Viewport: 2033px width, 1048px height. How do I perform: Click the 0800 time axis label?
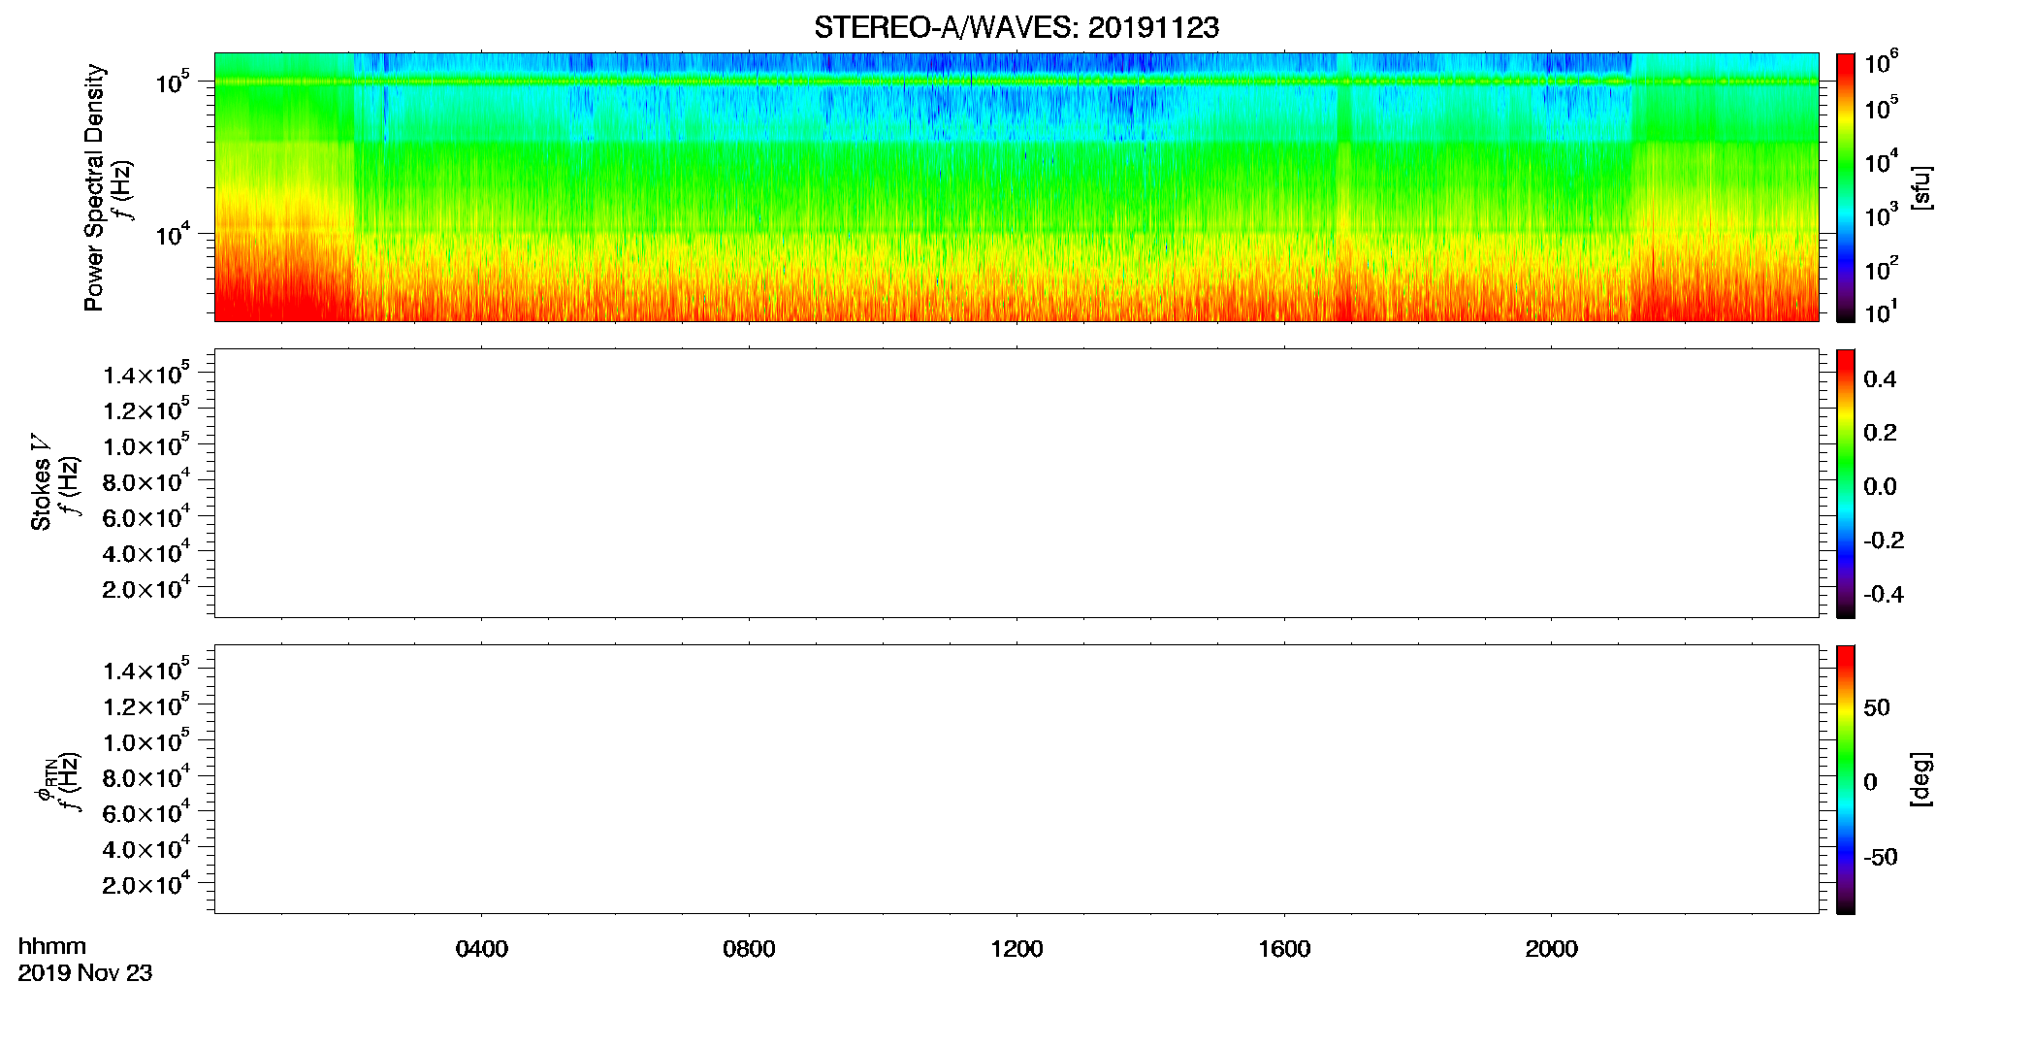point(749,949)
